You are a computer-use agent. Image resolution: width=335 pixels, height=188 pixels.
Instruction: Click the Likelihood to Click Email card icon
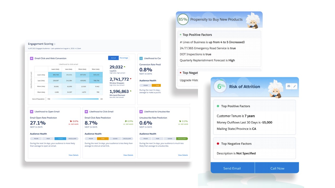(x=86, y=112)
